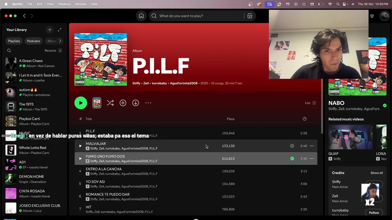Open the GUAP related music video thumbnail
This screenshot has height=220, width=392.
[x=350, y=137]
